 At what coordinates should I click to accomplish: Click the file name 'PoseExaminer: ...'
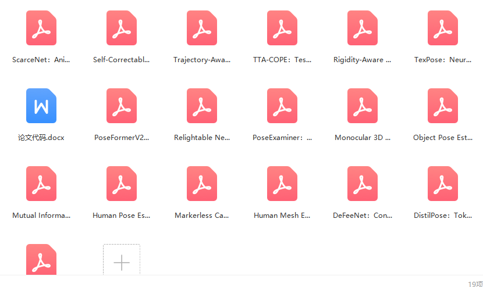282,138
